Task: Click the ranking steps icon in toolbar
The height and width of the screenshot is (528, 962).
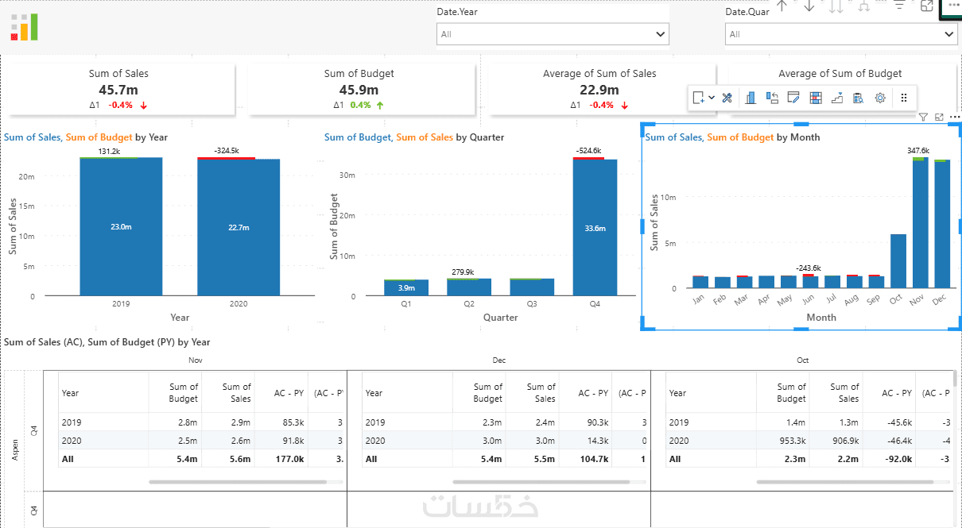Action: pos(837,98)
